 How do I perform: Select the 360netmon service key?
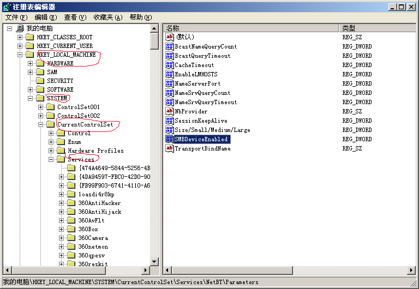point(93,246)
